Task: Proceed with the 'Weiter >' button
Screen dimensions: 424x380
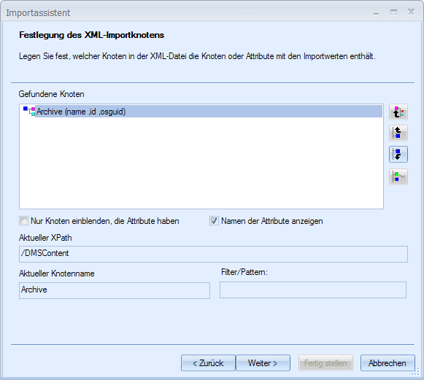Action: tap(263, 363)
